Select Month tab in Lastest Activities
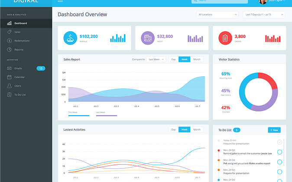Screen dimensions: 292x182 pyautogui.click(x=197, y=130)
